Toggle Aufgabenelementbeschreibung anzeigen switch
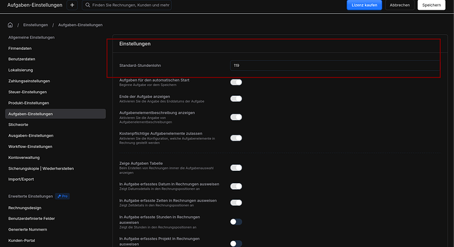 click(236, 117)
